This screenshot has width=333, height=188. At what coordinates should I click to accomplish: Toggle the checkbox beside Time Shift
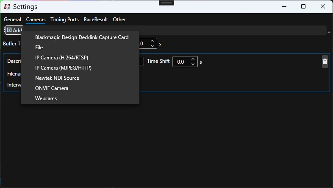[142, 62]
